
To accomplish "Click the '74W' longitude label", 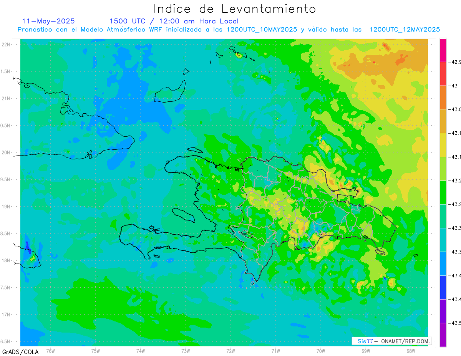I will (140, 350).
